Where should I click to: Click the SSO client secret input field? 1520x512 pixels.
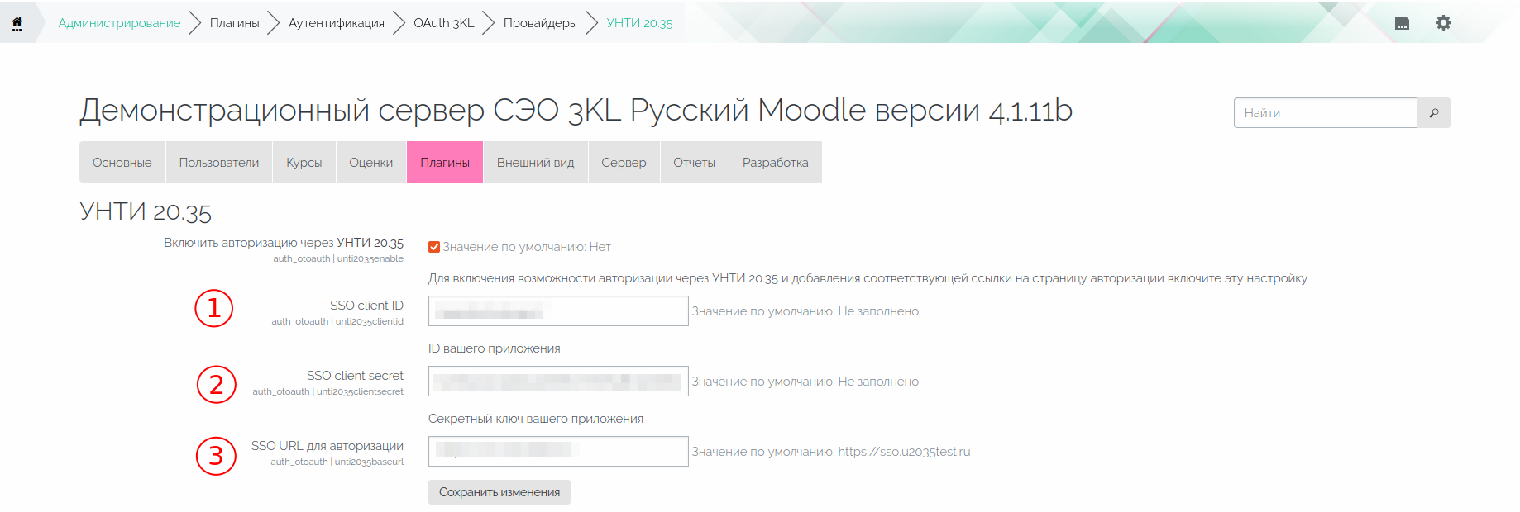pos(558,382)
